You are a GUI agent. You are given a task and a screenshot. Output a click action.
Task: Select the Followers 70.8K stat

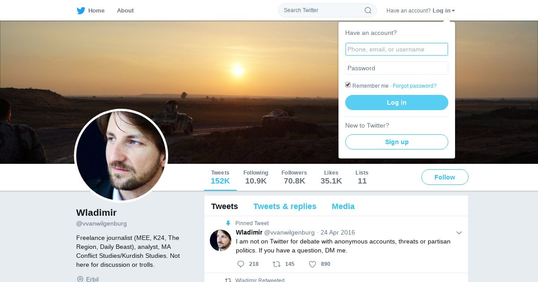[294, 177]
